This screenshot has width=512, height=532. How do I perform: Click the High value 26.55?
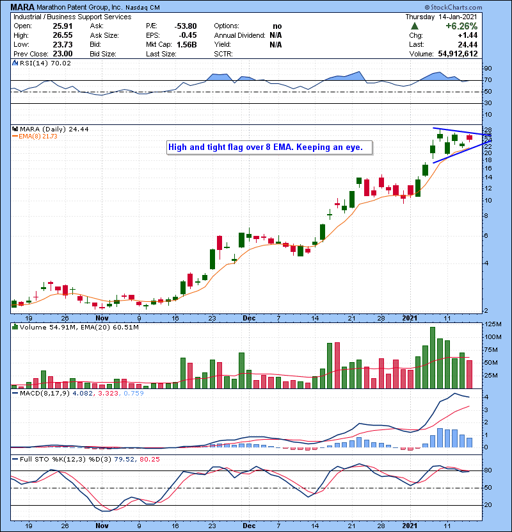pyautogui.click(x=63, y=35)
